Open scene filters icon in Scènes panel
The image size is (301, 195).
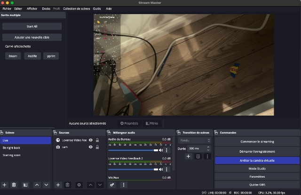25,185
